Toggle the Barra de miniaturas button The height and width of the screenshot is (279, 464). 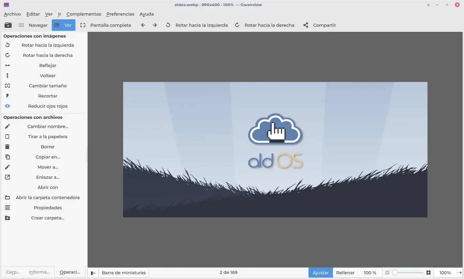click(x=124, y=273)
